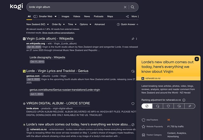This screenshot has width=203, height=140.
Task: Open Lorde - Virgin Lyrics and Tracklist - Genius
Action: coord(57,71)
